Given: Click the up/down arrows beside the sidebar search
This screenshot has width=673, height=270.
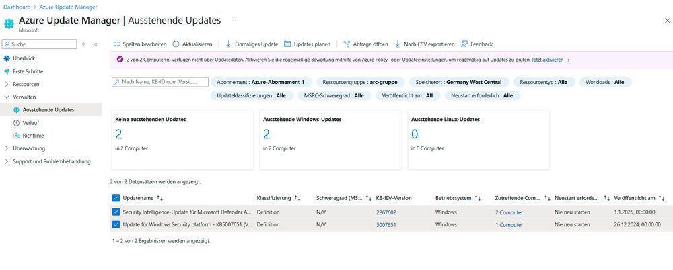Looking at the screenshot, I should [83, 44].
